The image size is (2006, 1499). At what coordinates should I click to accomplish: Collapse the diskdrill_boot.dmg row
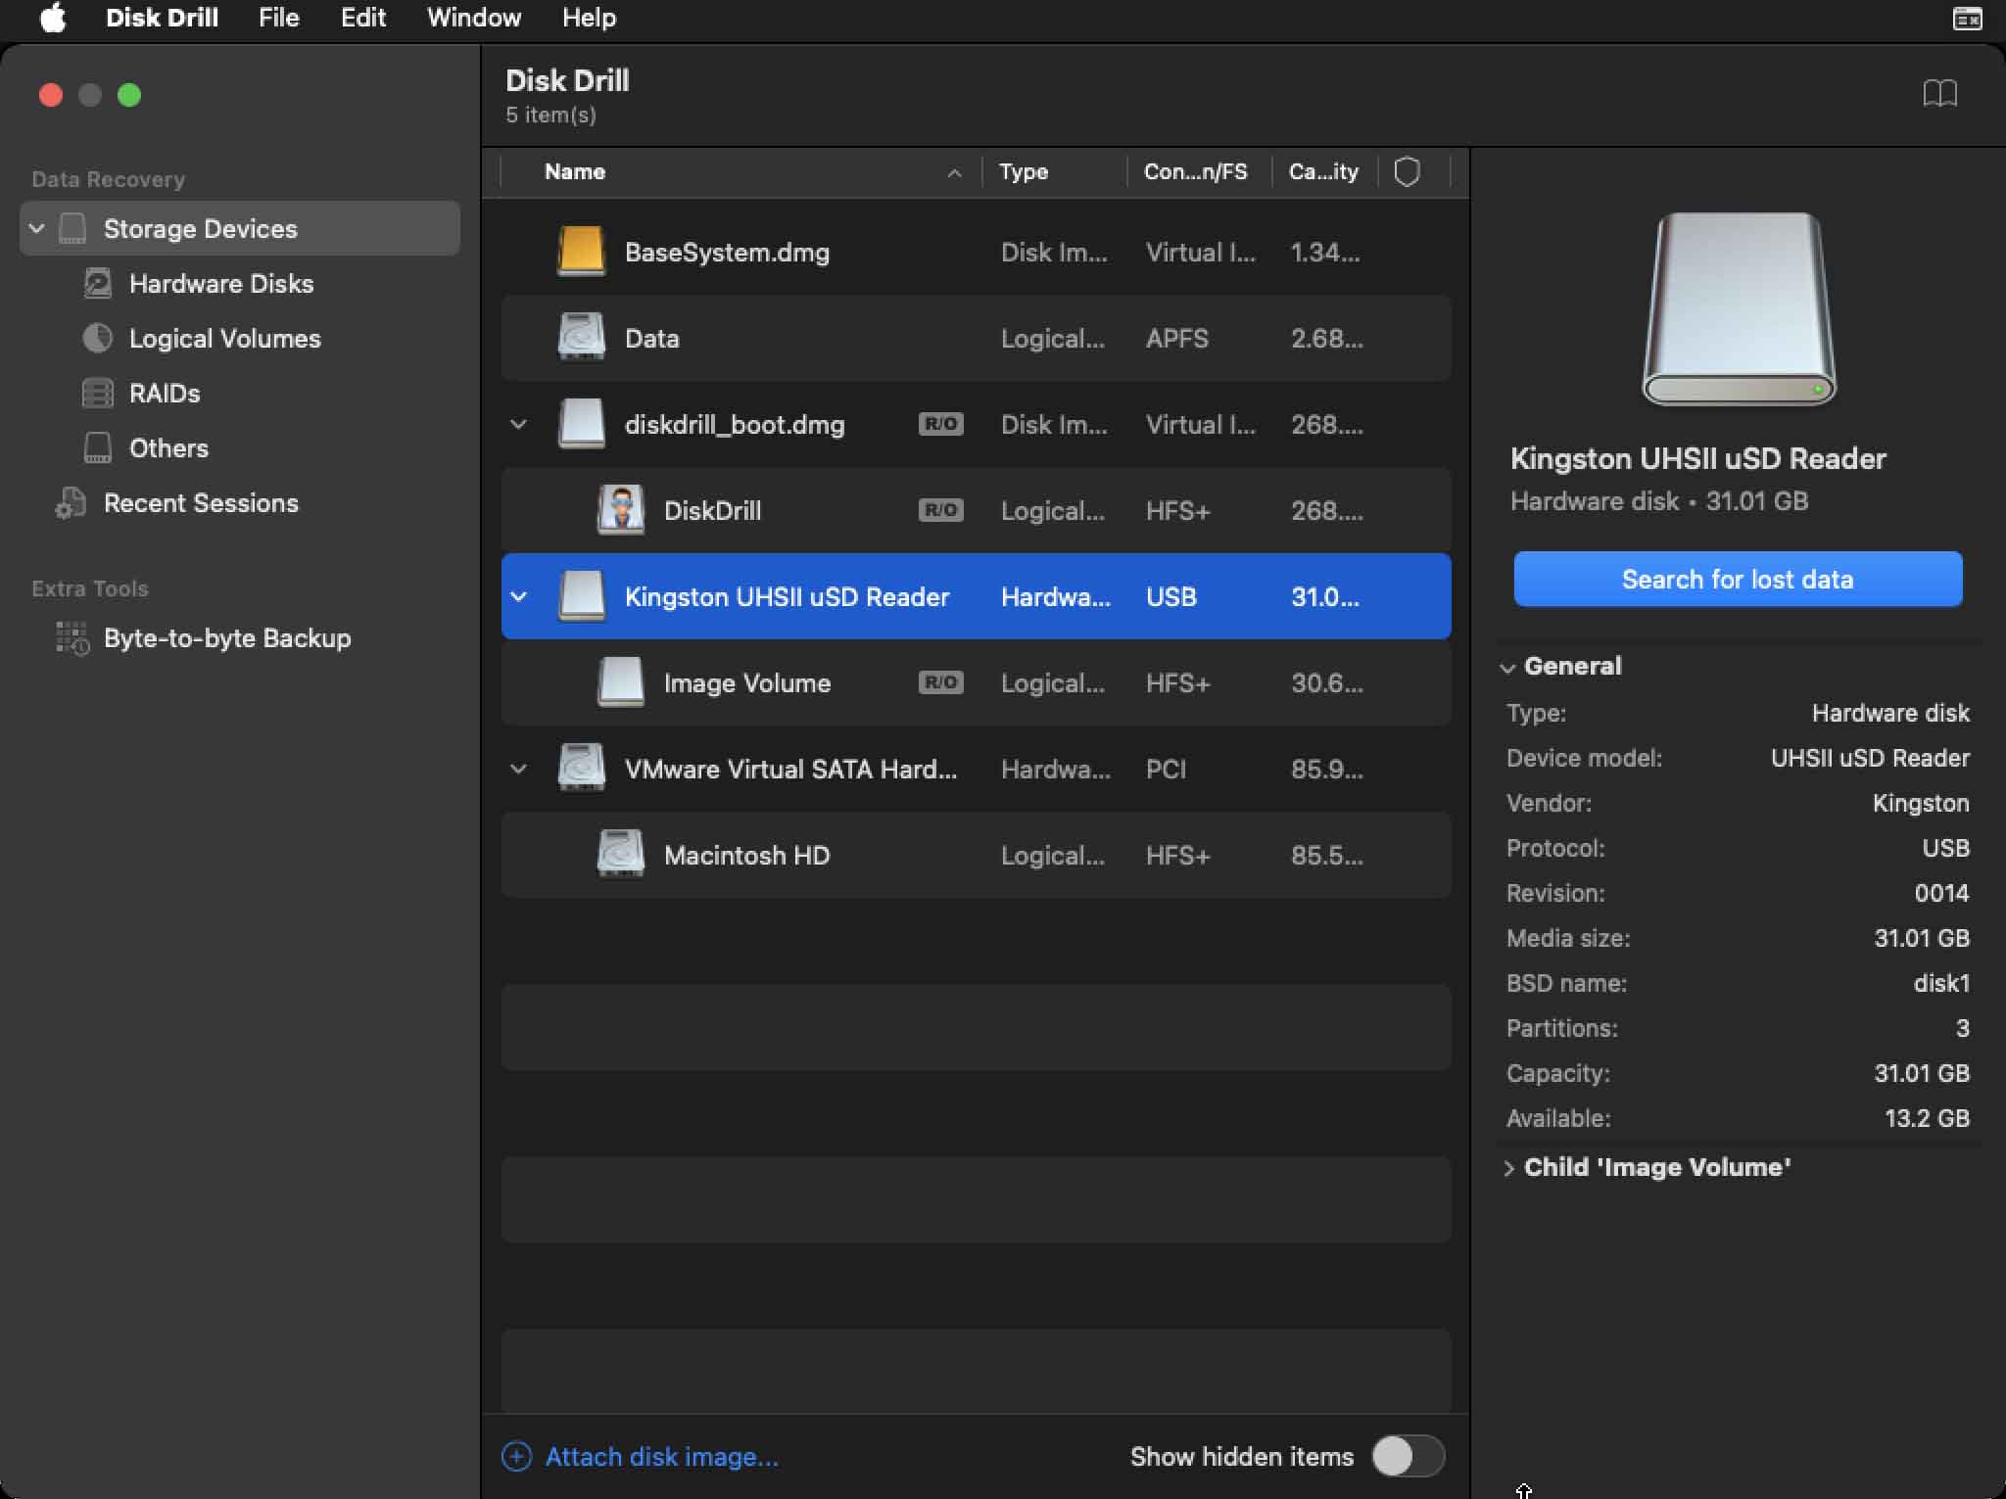pyautogui.click(x=518, y=424)
